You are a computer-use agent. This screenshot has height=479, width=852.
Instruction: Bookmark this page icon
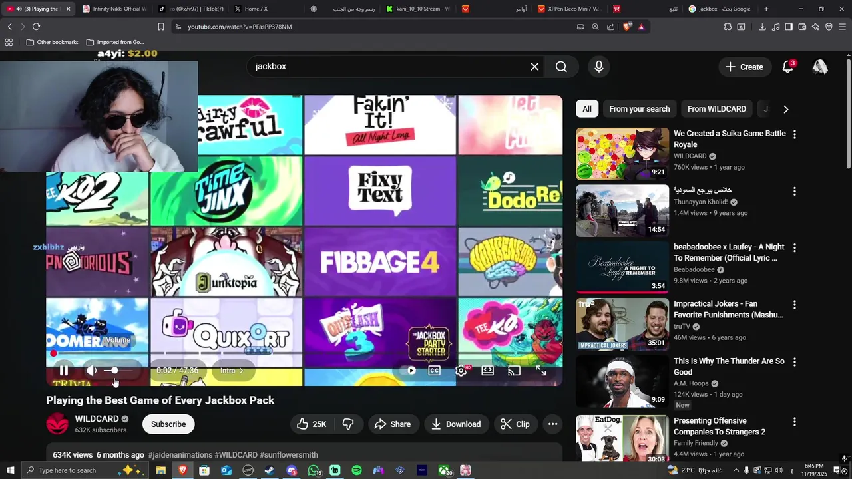pyautogui.click(x=160, y=27)
